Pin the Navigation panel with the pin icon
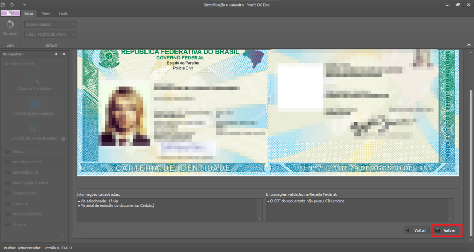Viewport: 474px width, 252px height. (56, 54)
